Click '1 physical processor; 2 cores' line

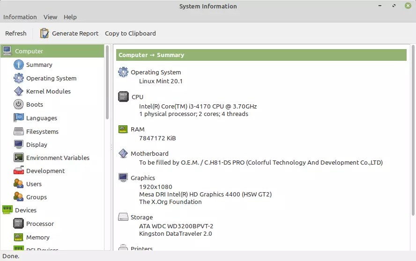tap(193, 114)
